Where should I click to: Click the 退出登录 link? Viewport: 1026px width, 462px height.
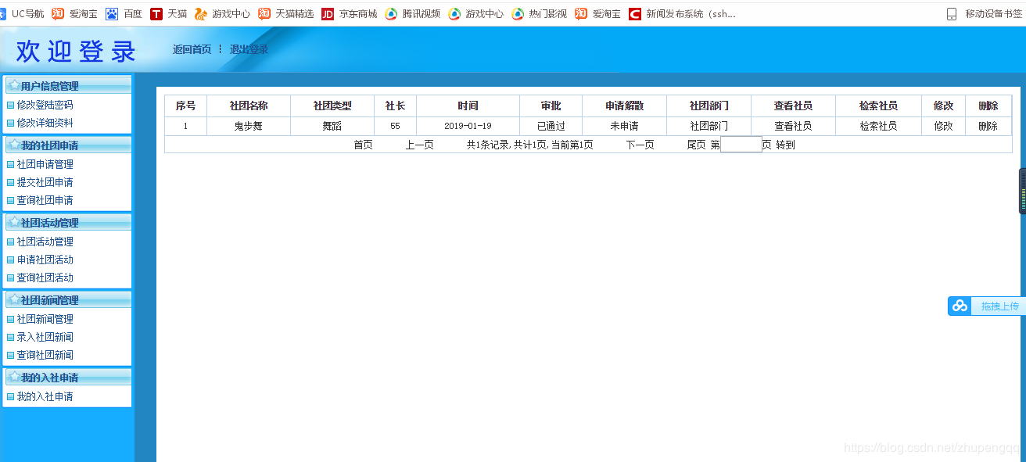coord(249,49)
